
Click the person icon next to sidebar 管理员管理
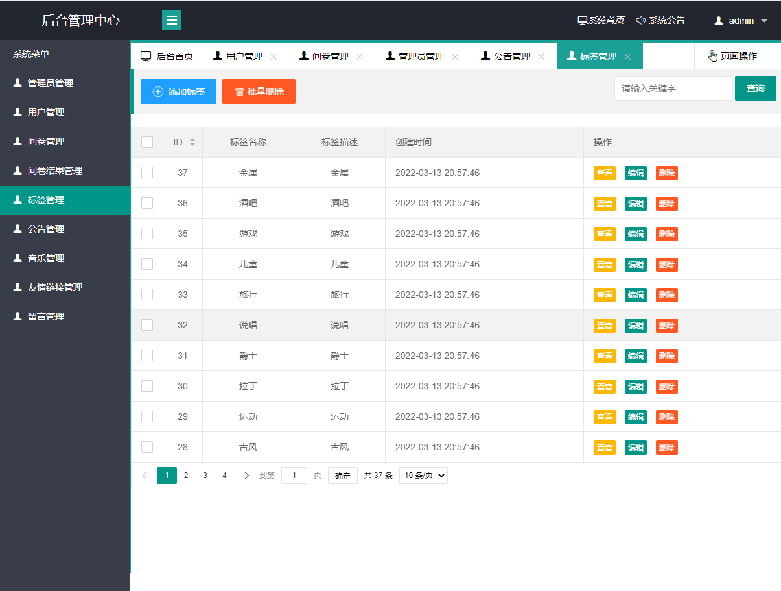tap(17, 83)
